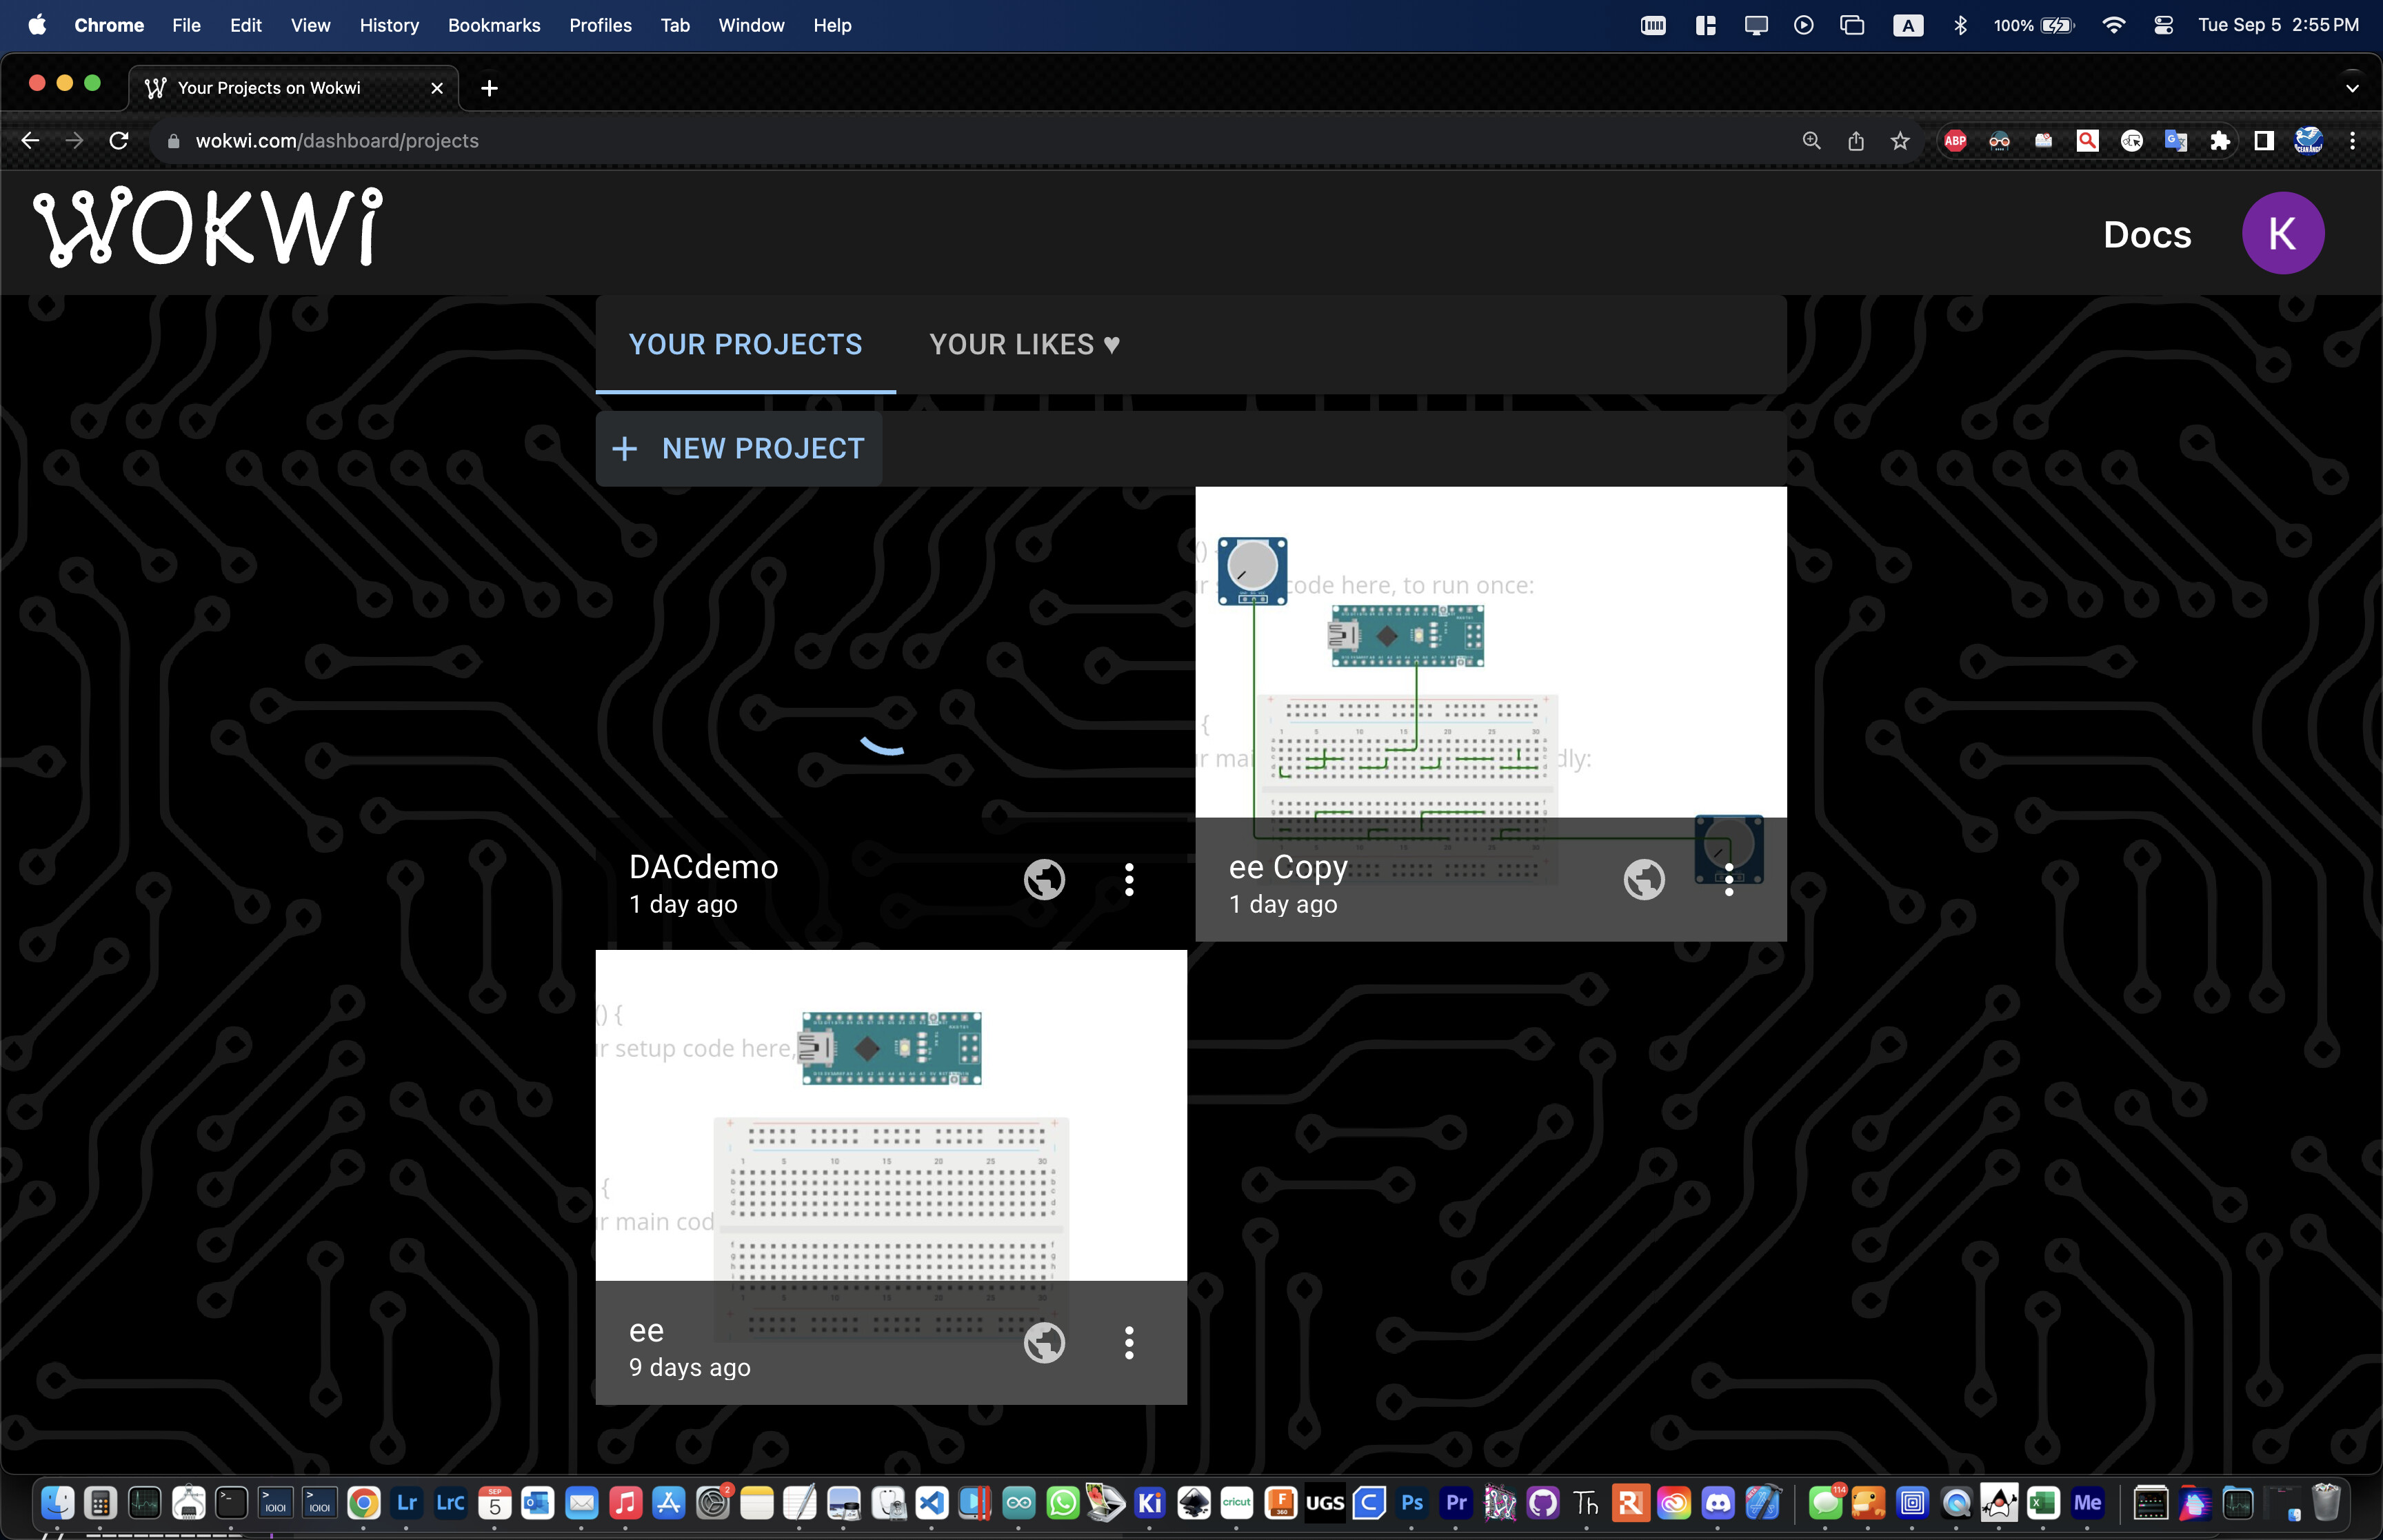Open the macOS Control Center
2383x1540 pixels.
(2163, 25)
